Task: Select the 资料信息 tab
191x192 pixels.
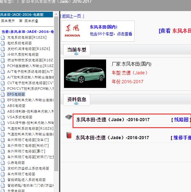Action: 77,100
